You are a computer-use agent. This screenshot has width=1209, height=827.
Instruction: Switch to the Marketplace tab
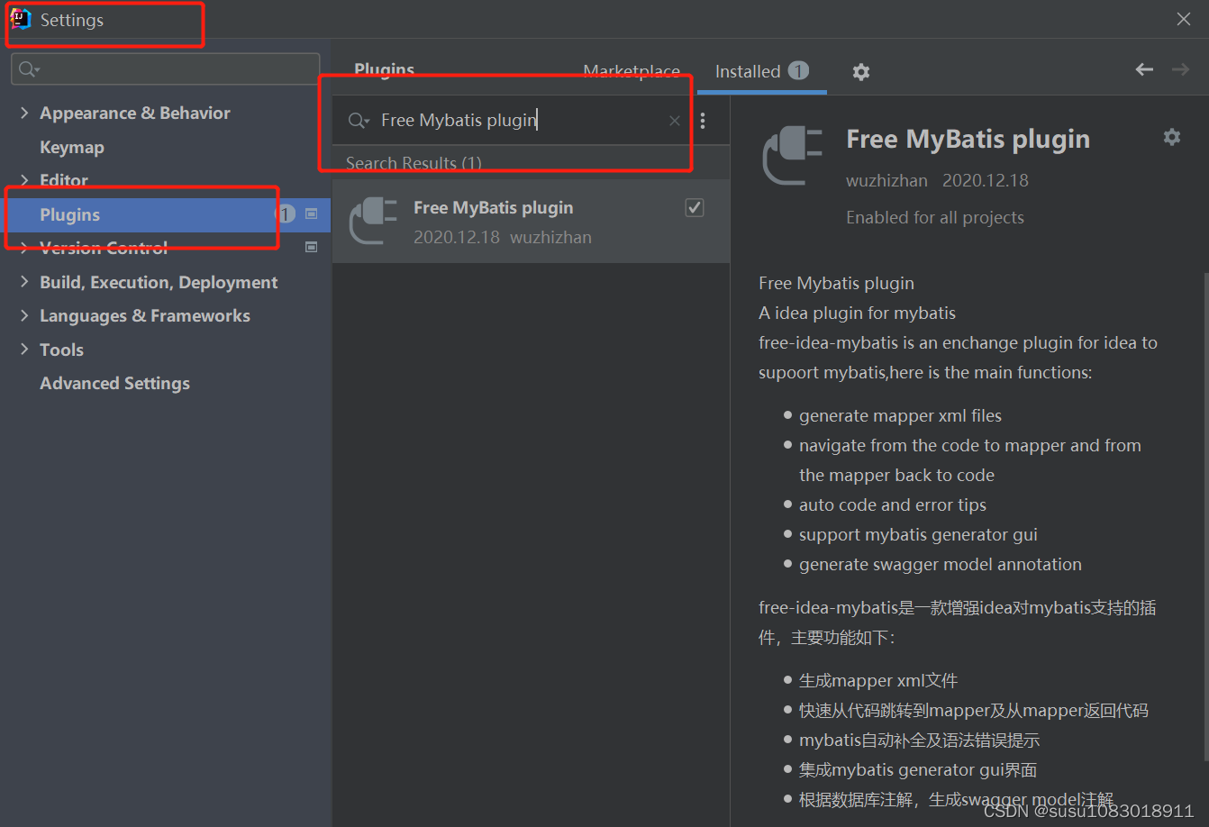point(632,71)
